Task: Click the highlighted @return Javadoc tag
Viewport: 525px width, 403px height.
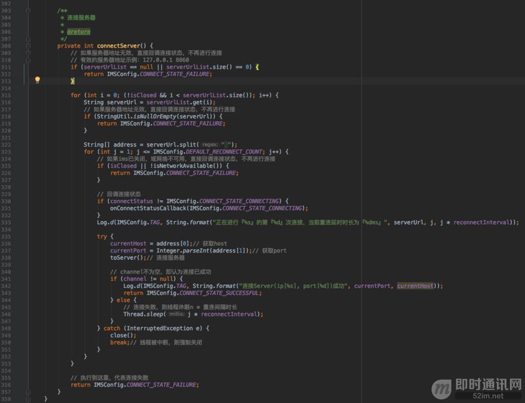Action: pos(78,32)
